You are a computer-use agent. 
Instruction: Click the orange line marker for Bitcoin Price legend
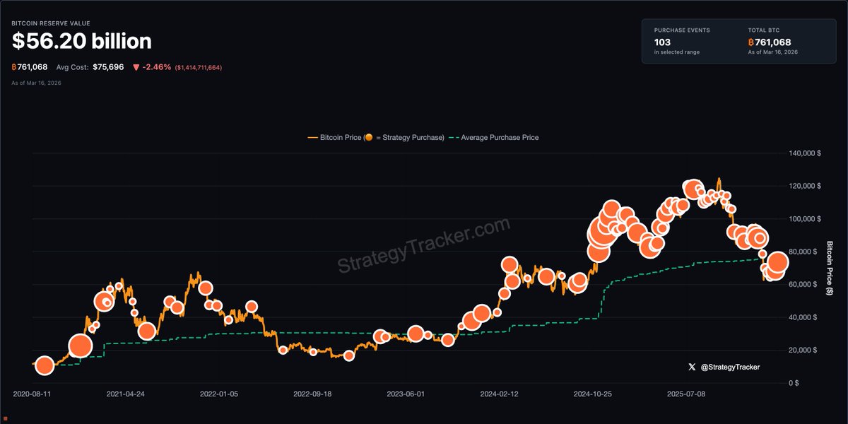312,138
